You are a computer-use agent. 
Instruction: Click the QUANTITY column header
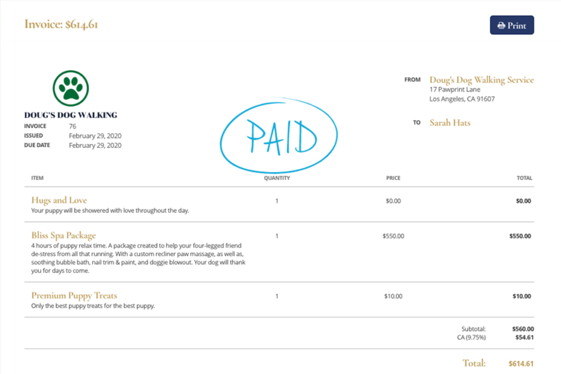[x=277, y=178]
